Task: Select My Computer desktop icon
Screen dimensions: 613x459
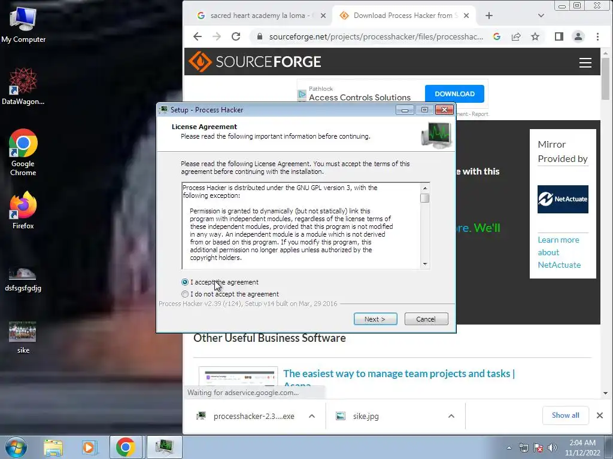Action: [x=23, y=25]
